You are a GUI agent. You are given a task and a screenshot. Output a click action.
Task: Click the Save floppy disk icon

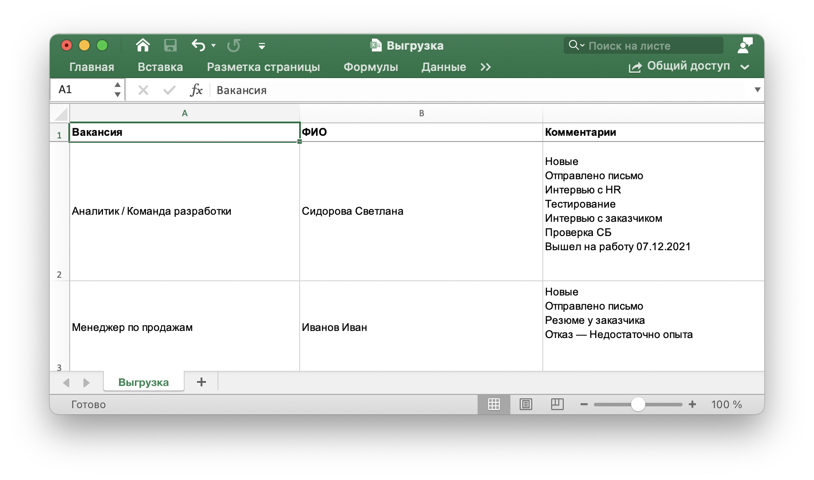click(x=170, y=45)
